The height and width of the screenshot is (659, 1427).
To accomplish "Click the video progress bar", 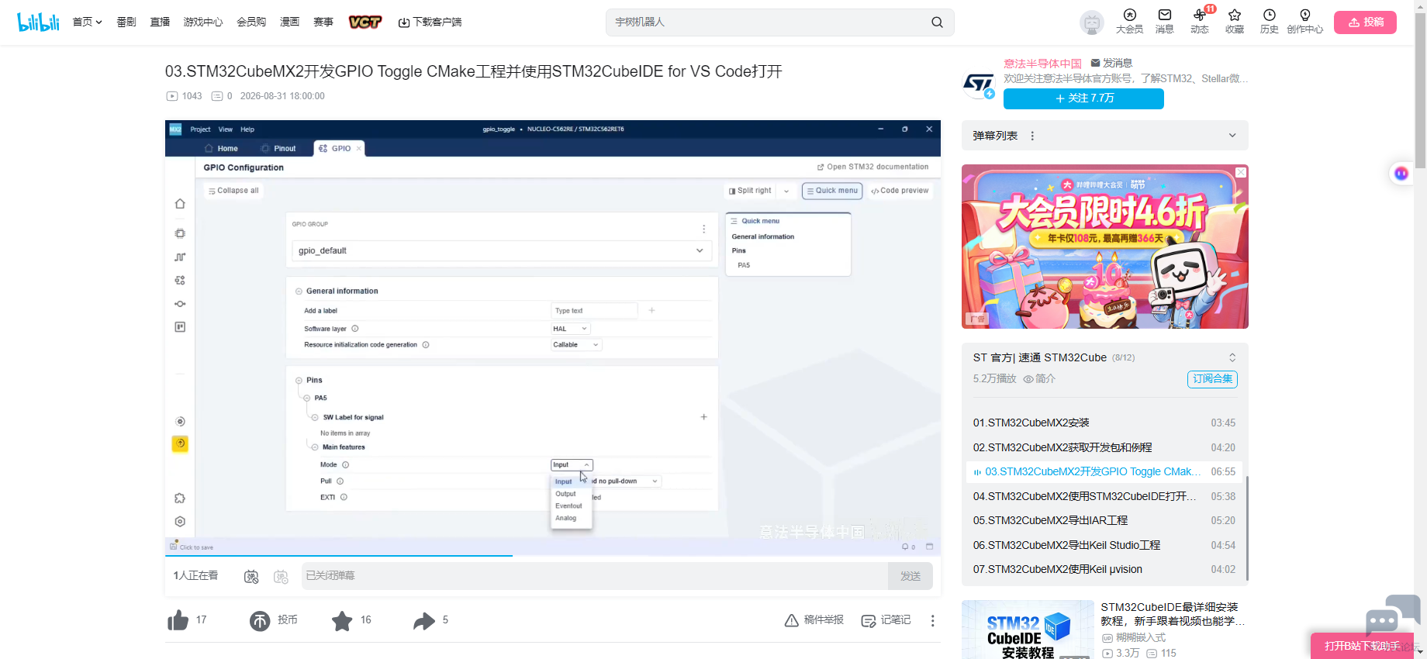I will click(553, 555).
